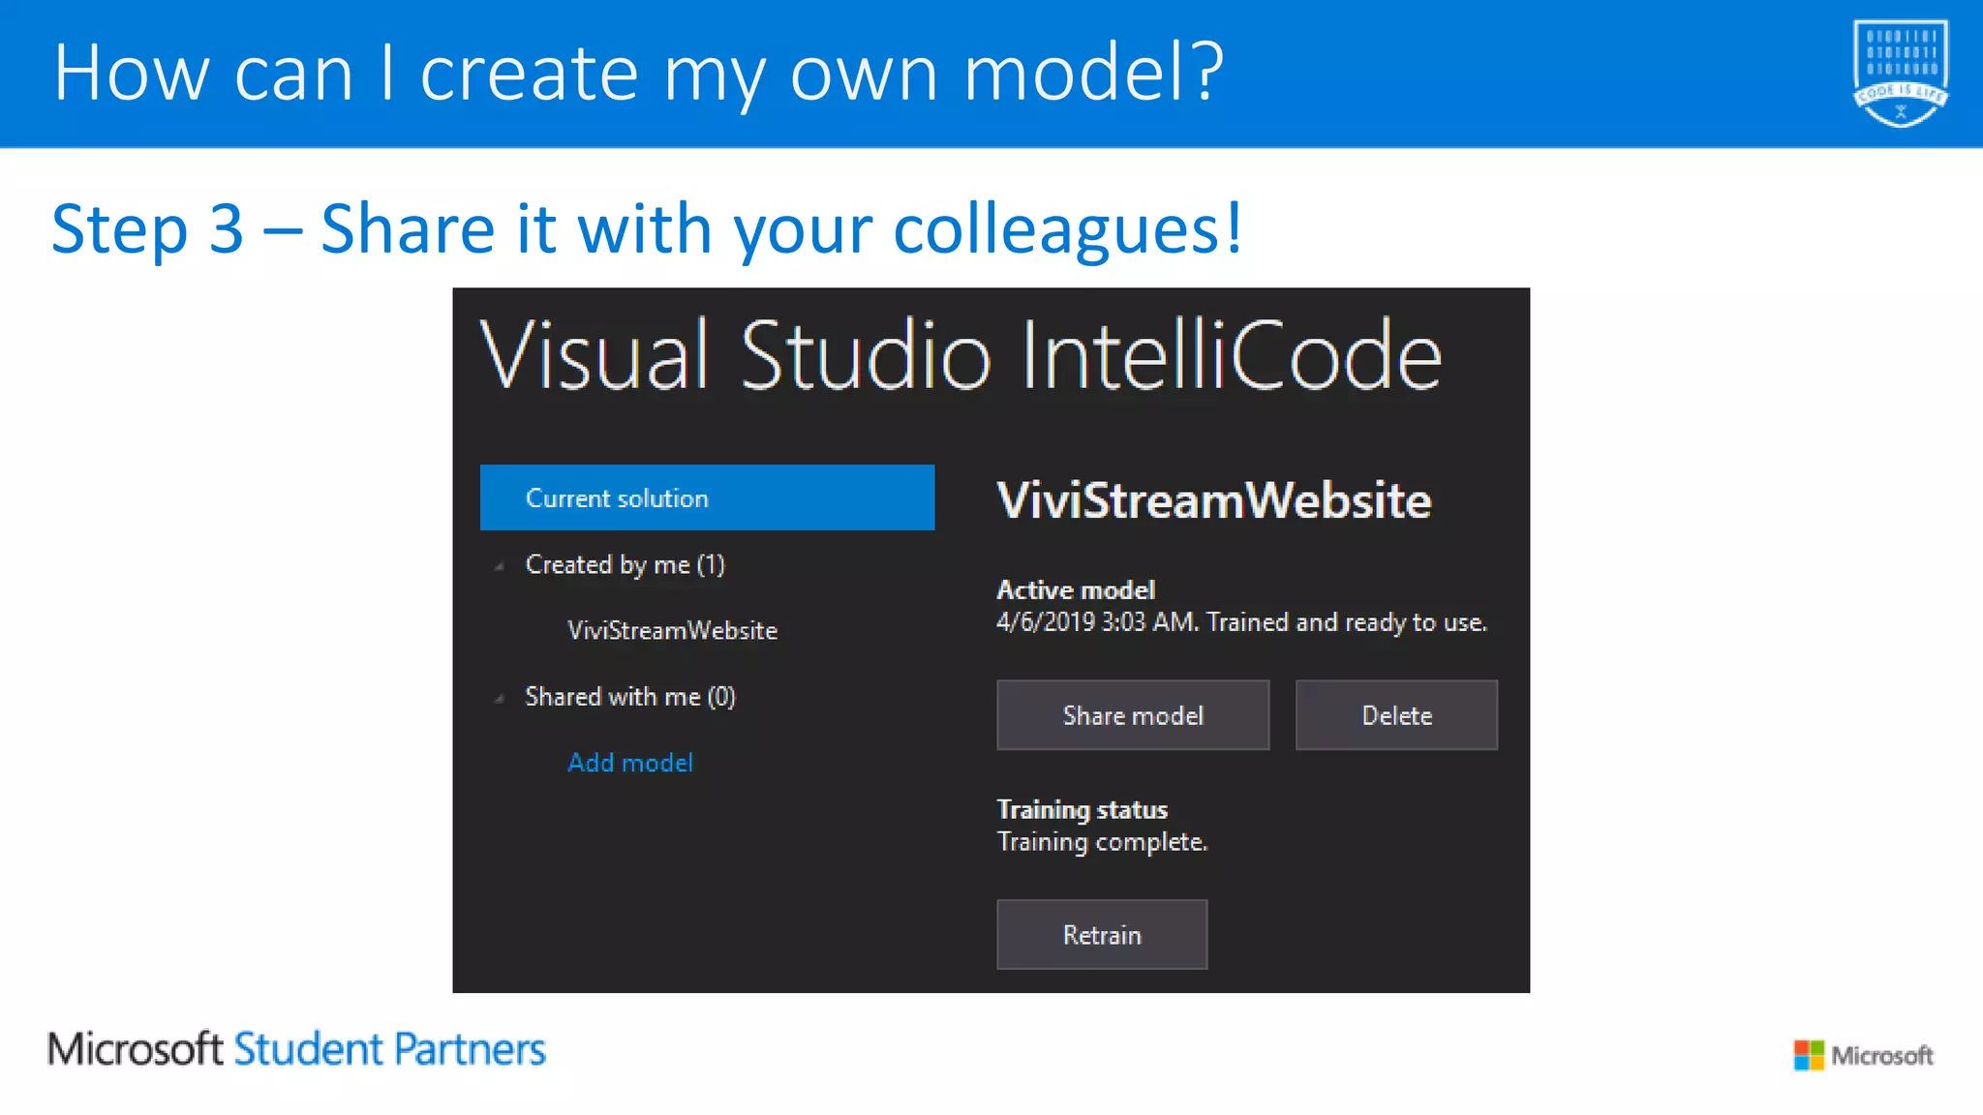The image size is (1983, 1115).
Task: Click the Delete button
Action: [x=1396, y=715]
